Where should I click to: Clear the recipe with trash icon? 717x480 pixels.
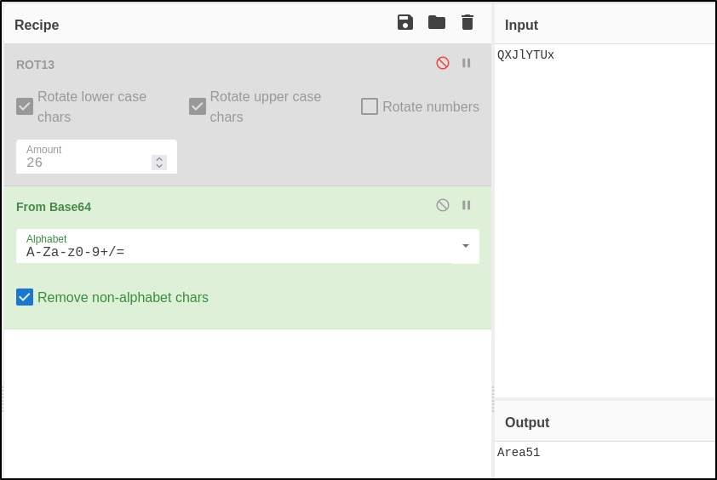tap(467, 22)
